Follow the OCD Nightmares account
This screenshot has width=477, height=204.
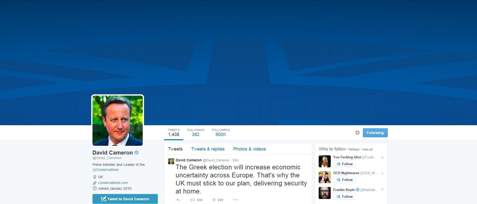pos(344,180)
